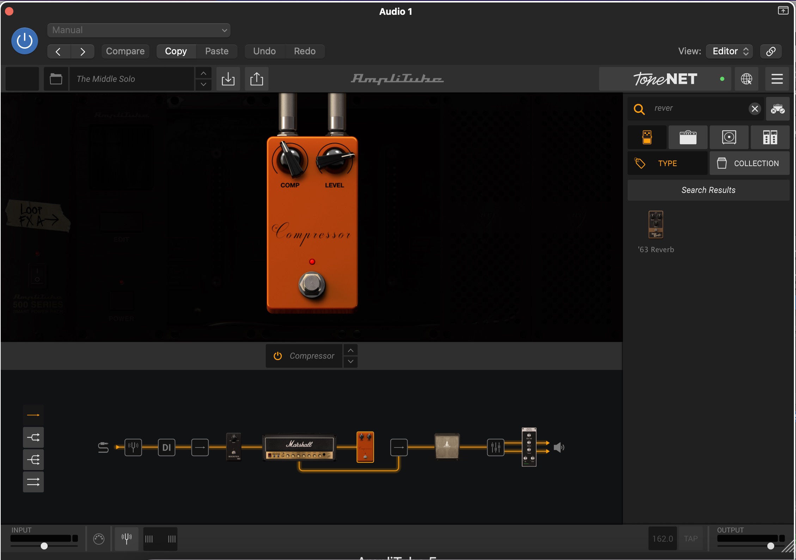
Task: Toggle the Compressor power icon
Action: click(x=277, y=356)
